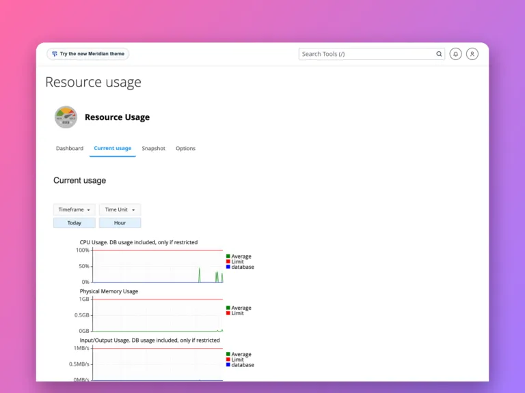525x393 pixels.
Task: Click the Physical Memory chart plot area
Action: [158, 315]
